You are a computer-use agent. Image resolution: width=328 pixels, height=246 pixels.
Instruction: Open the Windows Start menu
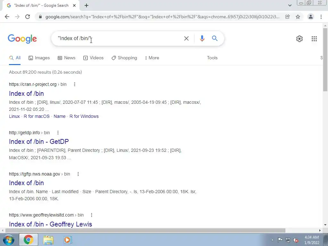point(8,240)
